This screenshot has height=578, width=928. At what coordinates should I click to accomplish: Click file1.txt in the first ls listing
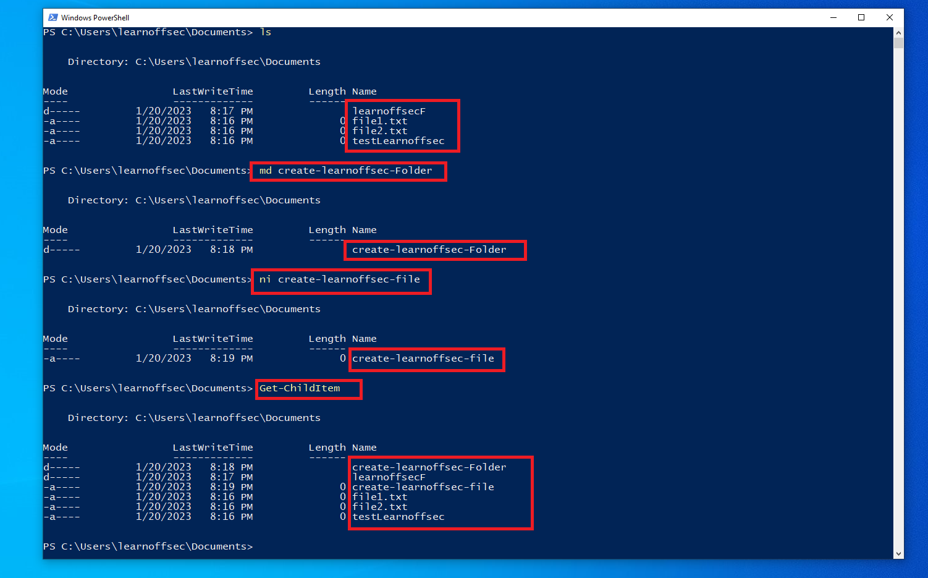pos(380,121)
